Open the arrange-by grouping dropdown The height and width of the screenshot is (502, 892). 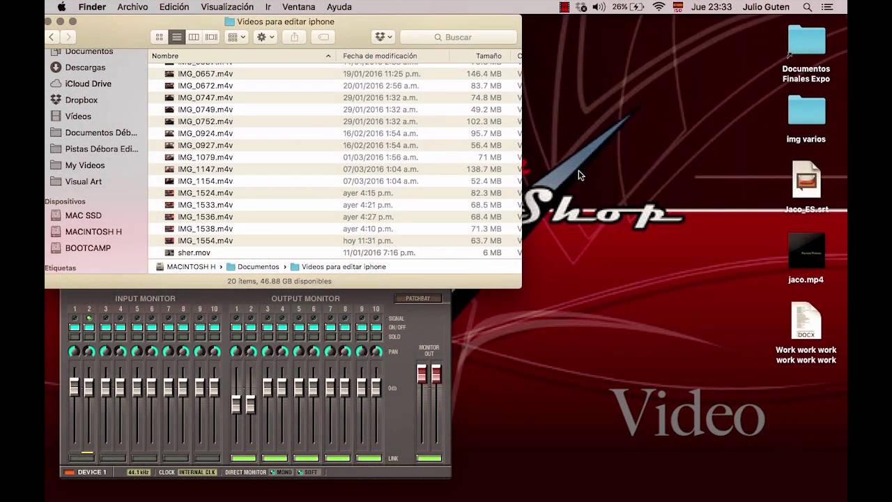point(236,37)
